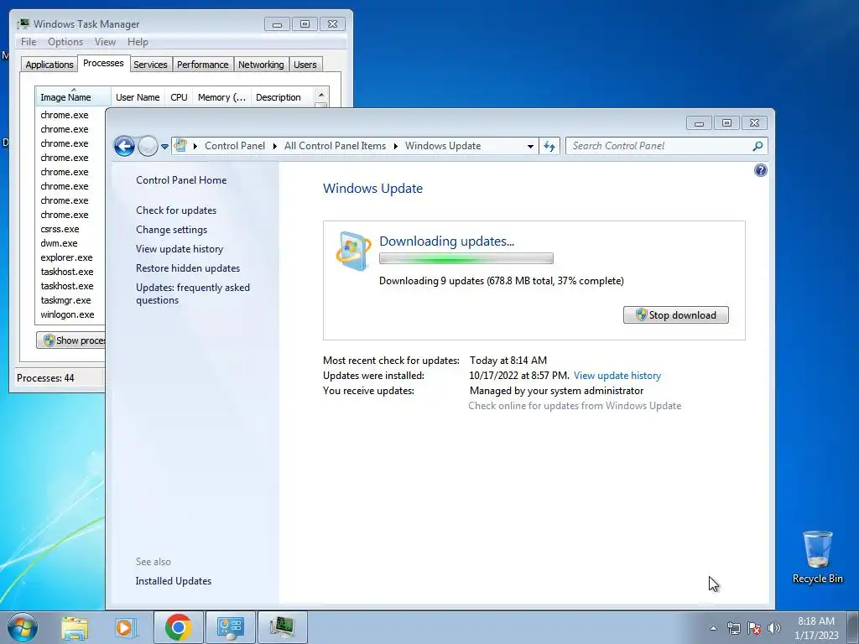Screen dimensions: 859x644
Task: Select csrss.exe process row
Action: 71,229
